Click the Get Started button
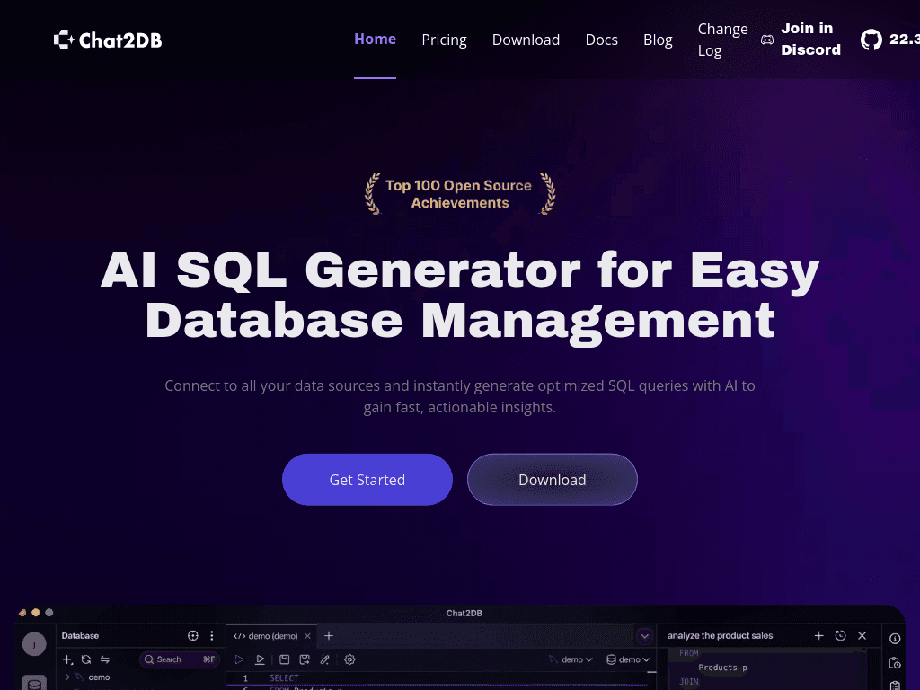This screenshot has height=690, width=920. point(367,480)
